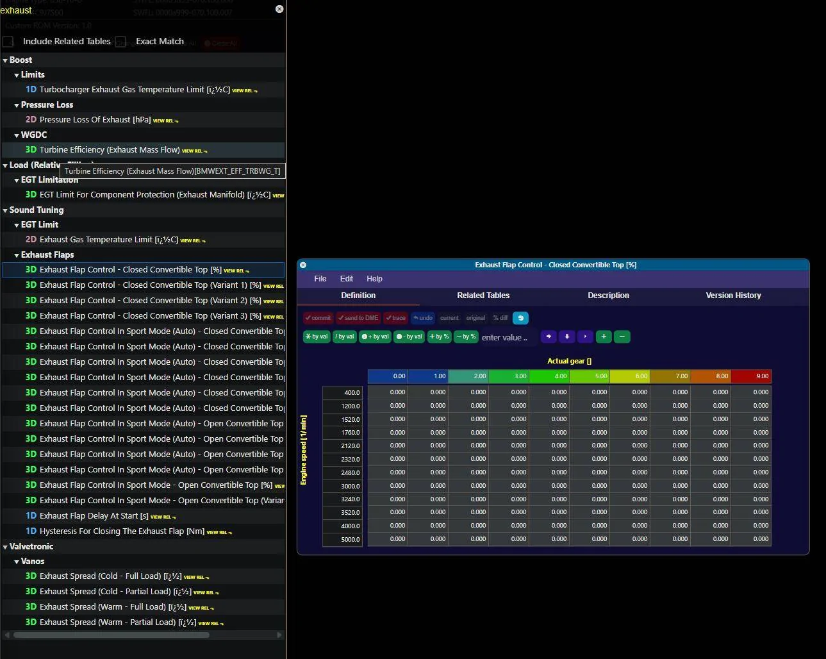Collapse the Exhaust Flaps group

click(17, 255)
